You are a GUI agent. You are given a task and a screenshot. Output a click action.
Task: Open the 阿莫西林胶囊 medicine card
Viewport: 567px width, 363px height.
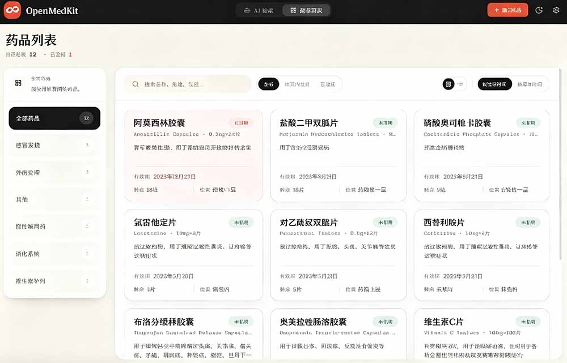click(x=193, y=156)
